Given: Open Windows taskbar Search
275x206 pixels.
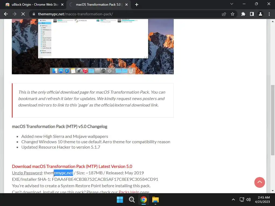Looking at the screenshot, I should point(132,200).
